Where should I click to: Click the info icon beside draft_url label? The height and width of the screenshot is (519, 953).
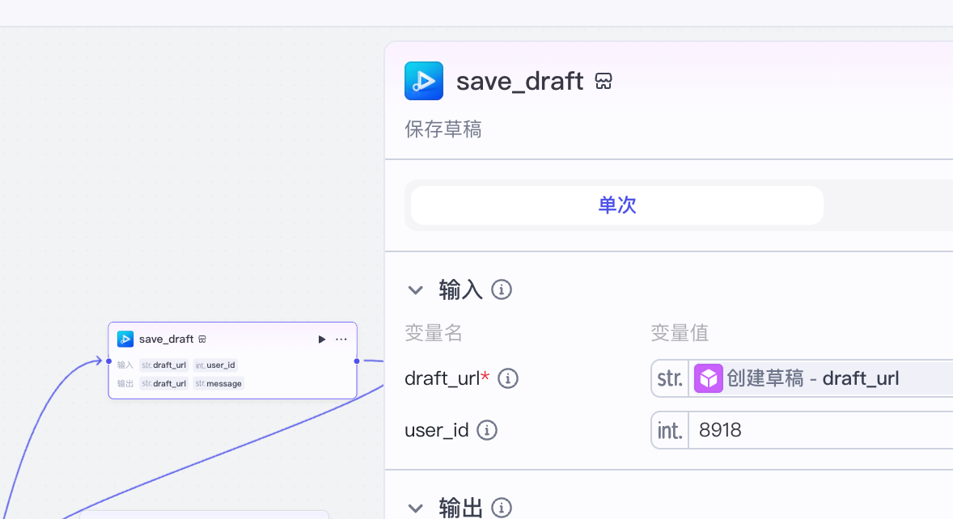(508, 378)
